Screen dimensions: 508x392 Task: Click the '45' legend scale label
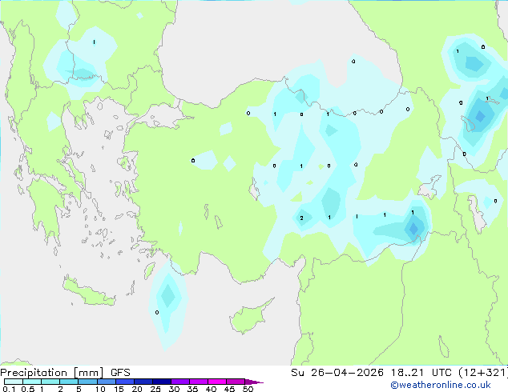(x=230, y=389)
